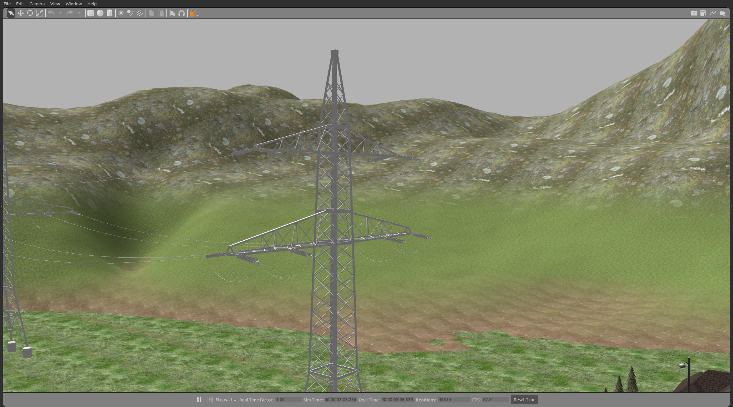The height and width of the screenshot is (407, 733).
Task: Add a spot light
Action: 130,13
